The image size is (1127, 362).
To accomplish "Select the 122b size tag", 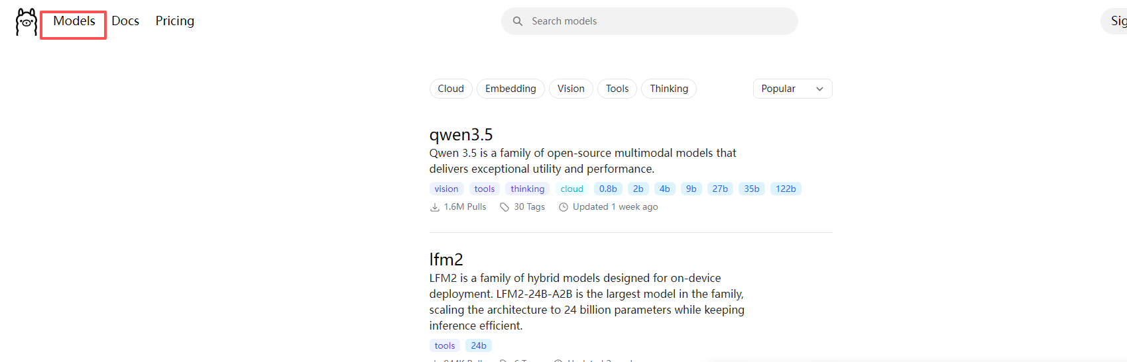I will click(x=786, y=189).
